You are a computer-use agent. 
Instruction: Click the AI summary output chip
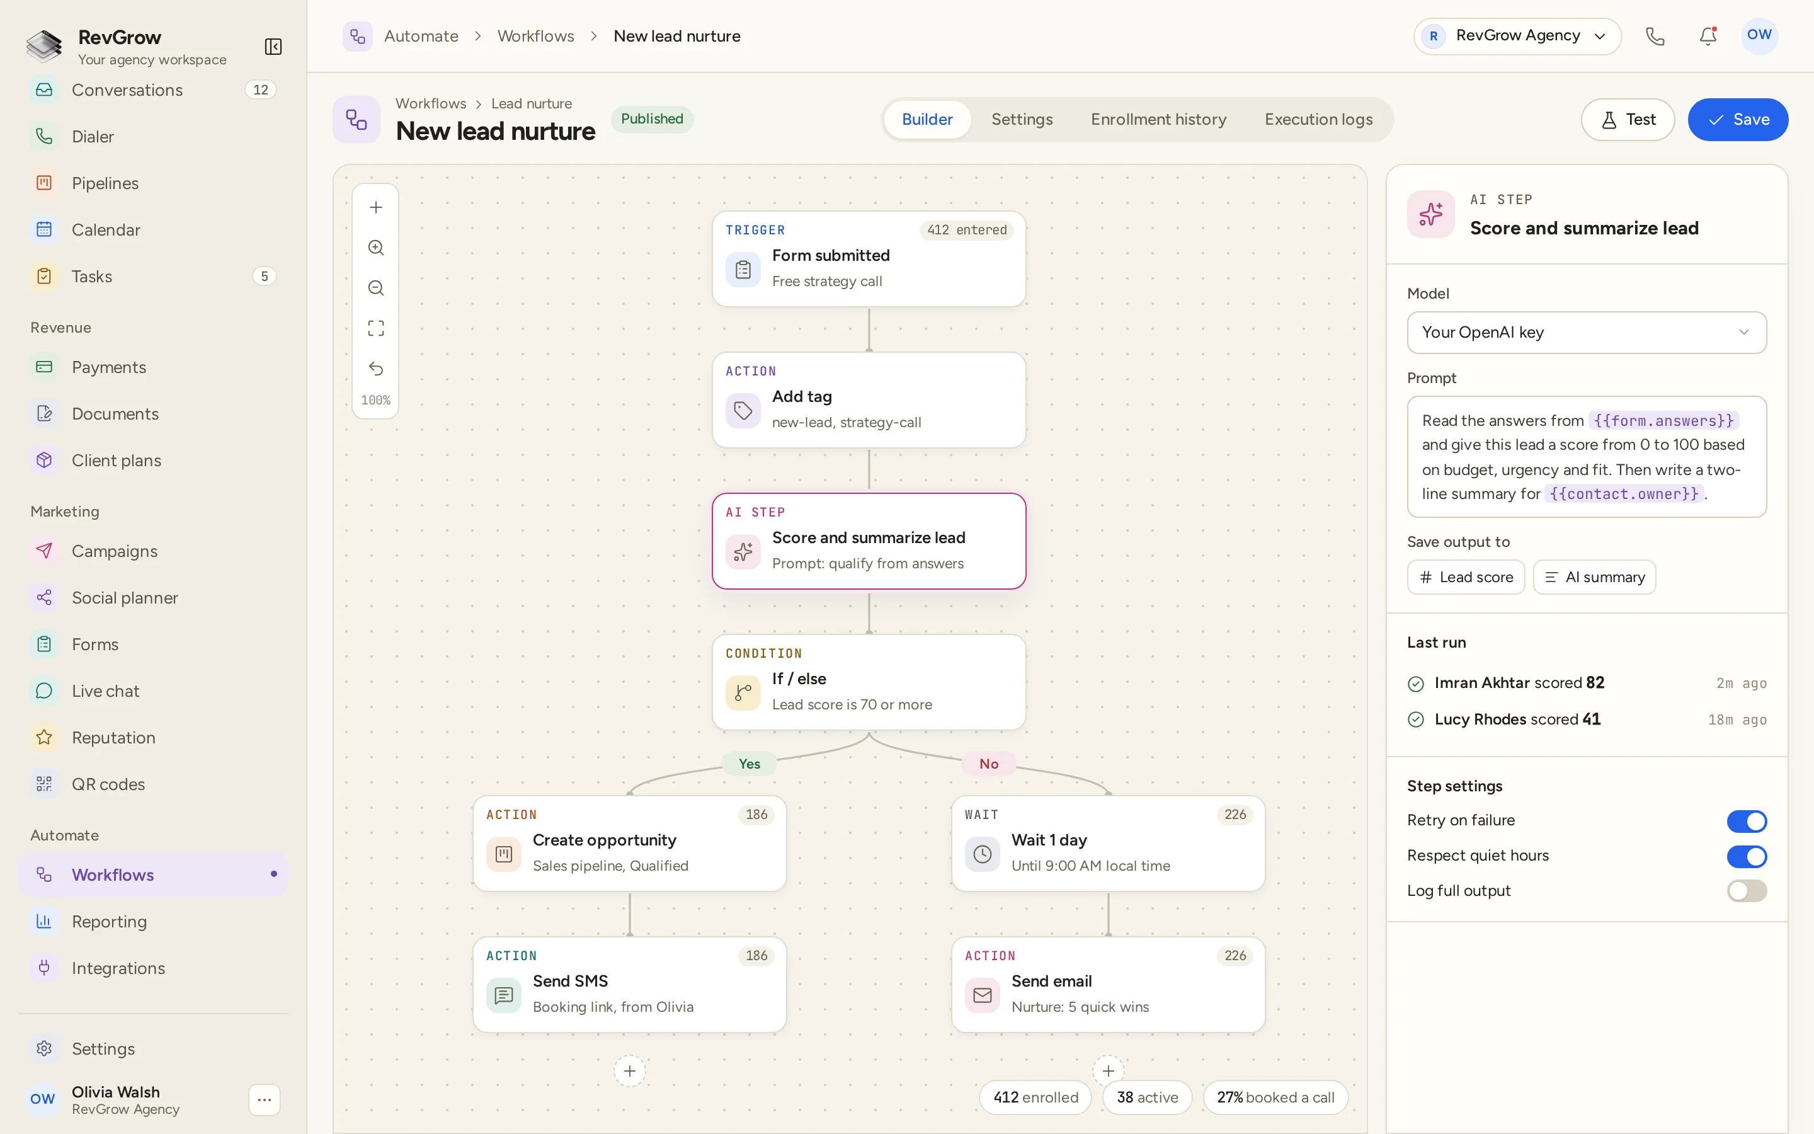click(x=1594, y=576)
